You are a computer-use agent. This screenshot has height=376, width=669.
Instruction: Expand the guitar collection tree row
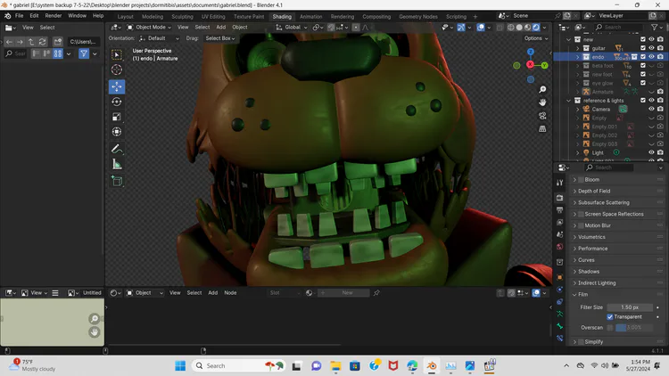[578, 48]
